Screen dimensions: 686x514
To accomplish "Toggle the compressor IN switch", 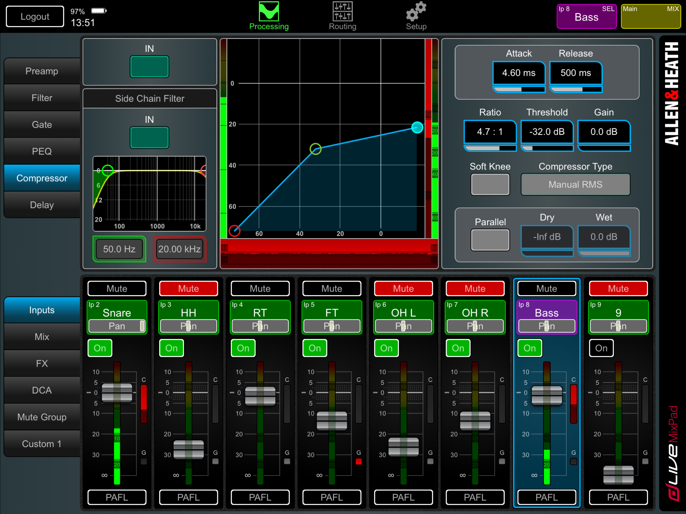I will click(149, 66).
